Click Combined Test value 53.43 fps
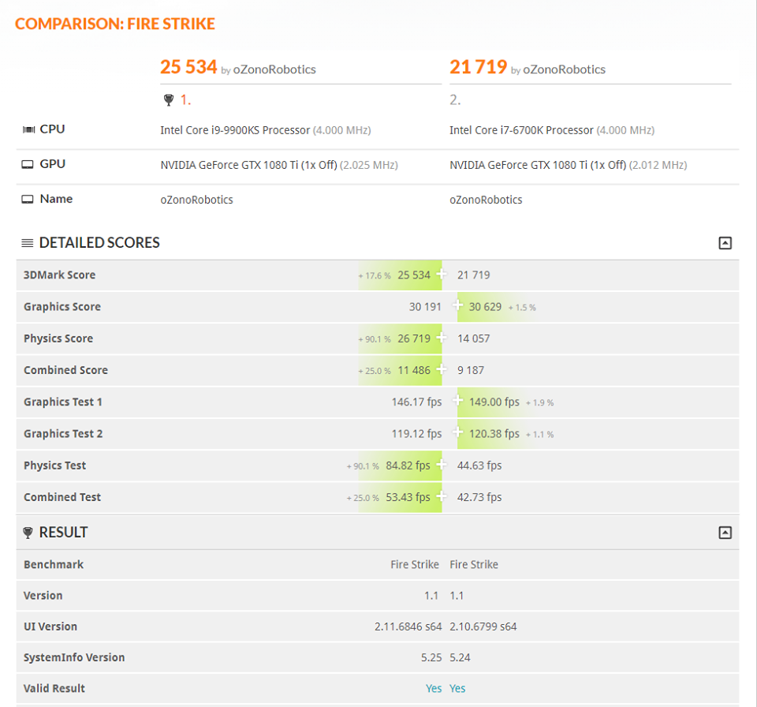 (408, 497)
